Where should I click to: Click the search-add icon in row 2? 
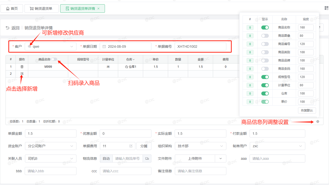(x=22, y=74)
